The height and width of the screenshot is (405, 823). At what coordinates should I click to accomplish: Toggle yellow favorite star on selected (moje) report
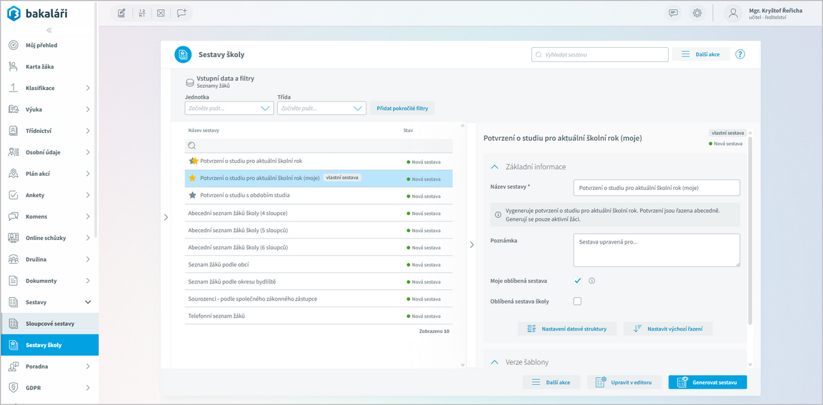[x=192, y=178]
